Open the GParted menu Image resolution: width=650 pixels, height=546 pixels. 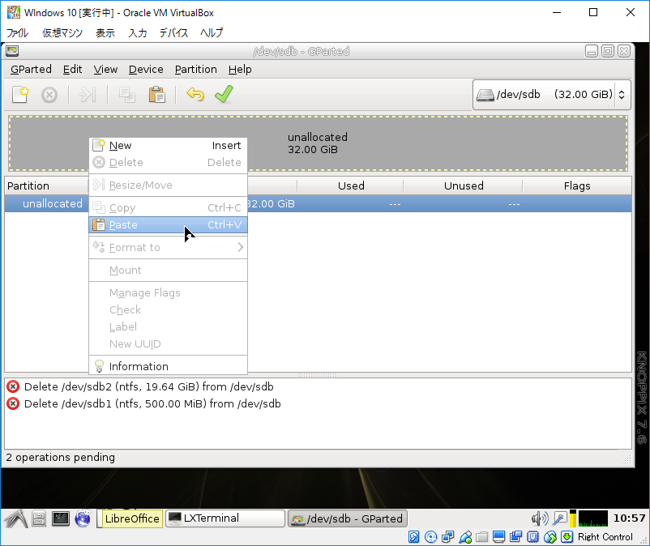[x=31, y=69]
